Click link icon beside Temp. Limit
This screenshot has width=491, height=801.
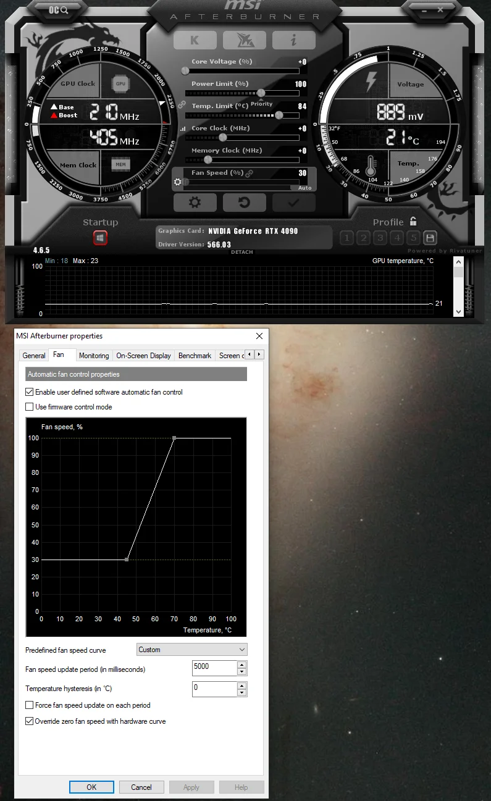[x=182, y=106]
